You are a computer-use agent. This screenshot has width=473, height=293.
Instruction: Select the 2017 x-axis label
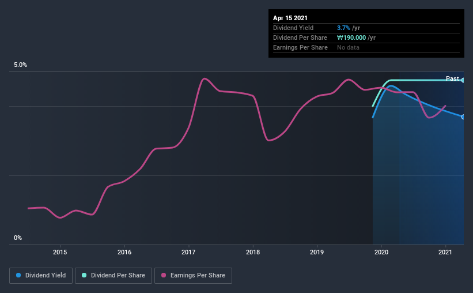click(188, 252)
